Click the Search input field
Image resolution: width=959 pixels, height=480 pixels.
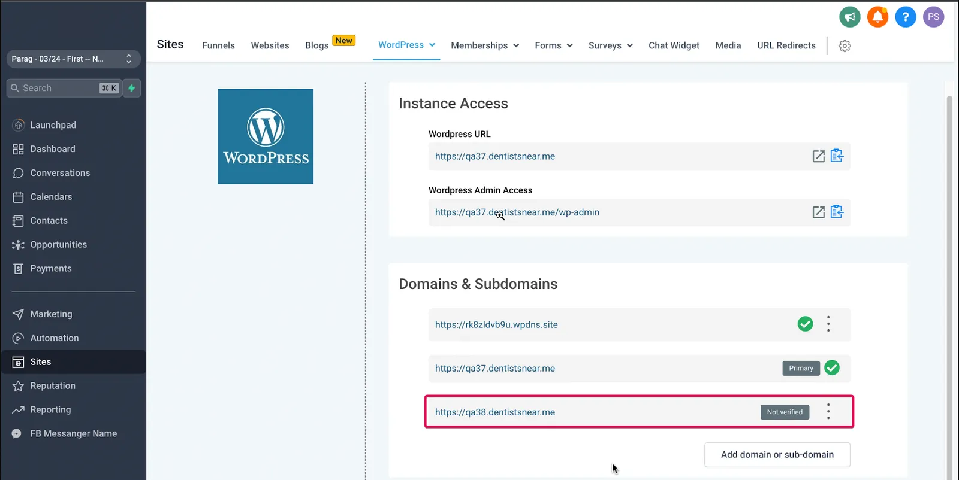click(64, 88)
